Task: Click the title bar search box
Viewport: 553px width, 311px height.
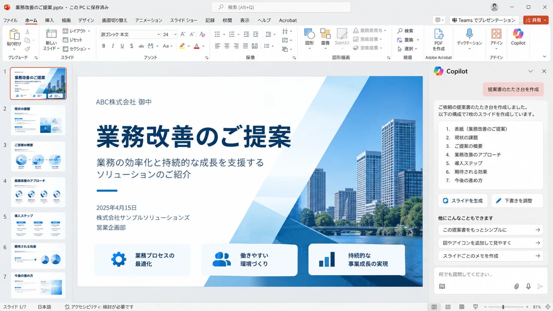Action: coord(281,7)
